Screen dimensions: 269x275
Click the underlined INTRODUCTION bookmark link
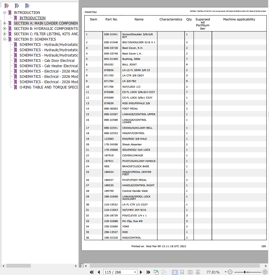[33, 18]
